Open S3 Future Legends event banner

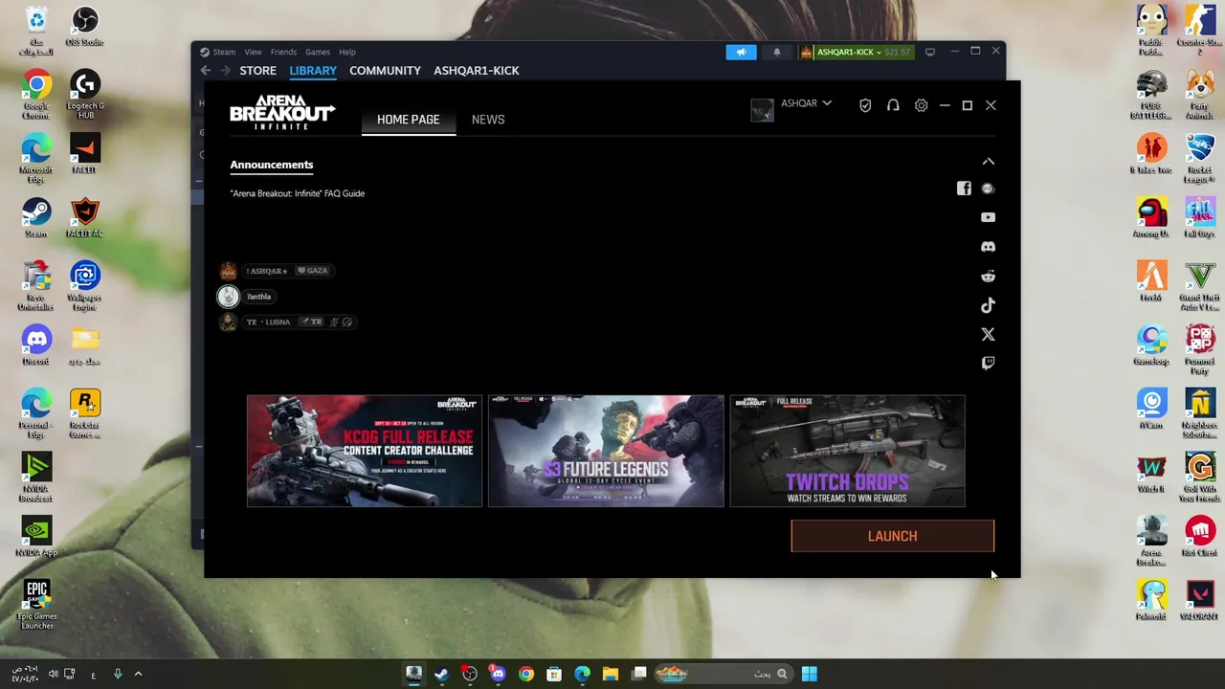606,451
